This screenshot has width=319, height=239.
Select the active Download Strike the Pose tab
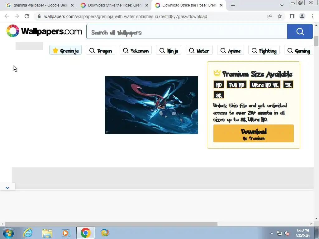click(x=189, y=5)
